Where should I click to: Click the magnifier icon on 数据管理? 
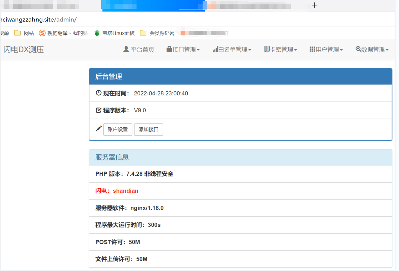358,49
